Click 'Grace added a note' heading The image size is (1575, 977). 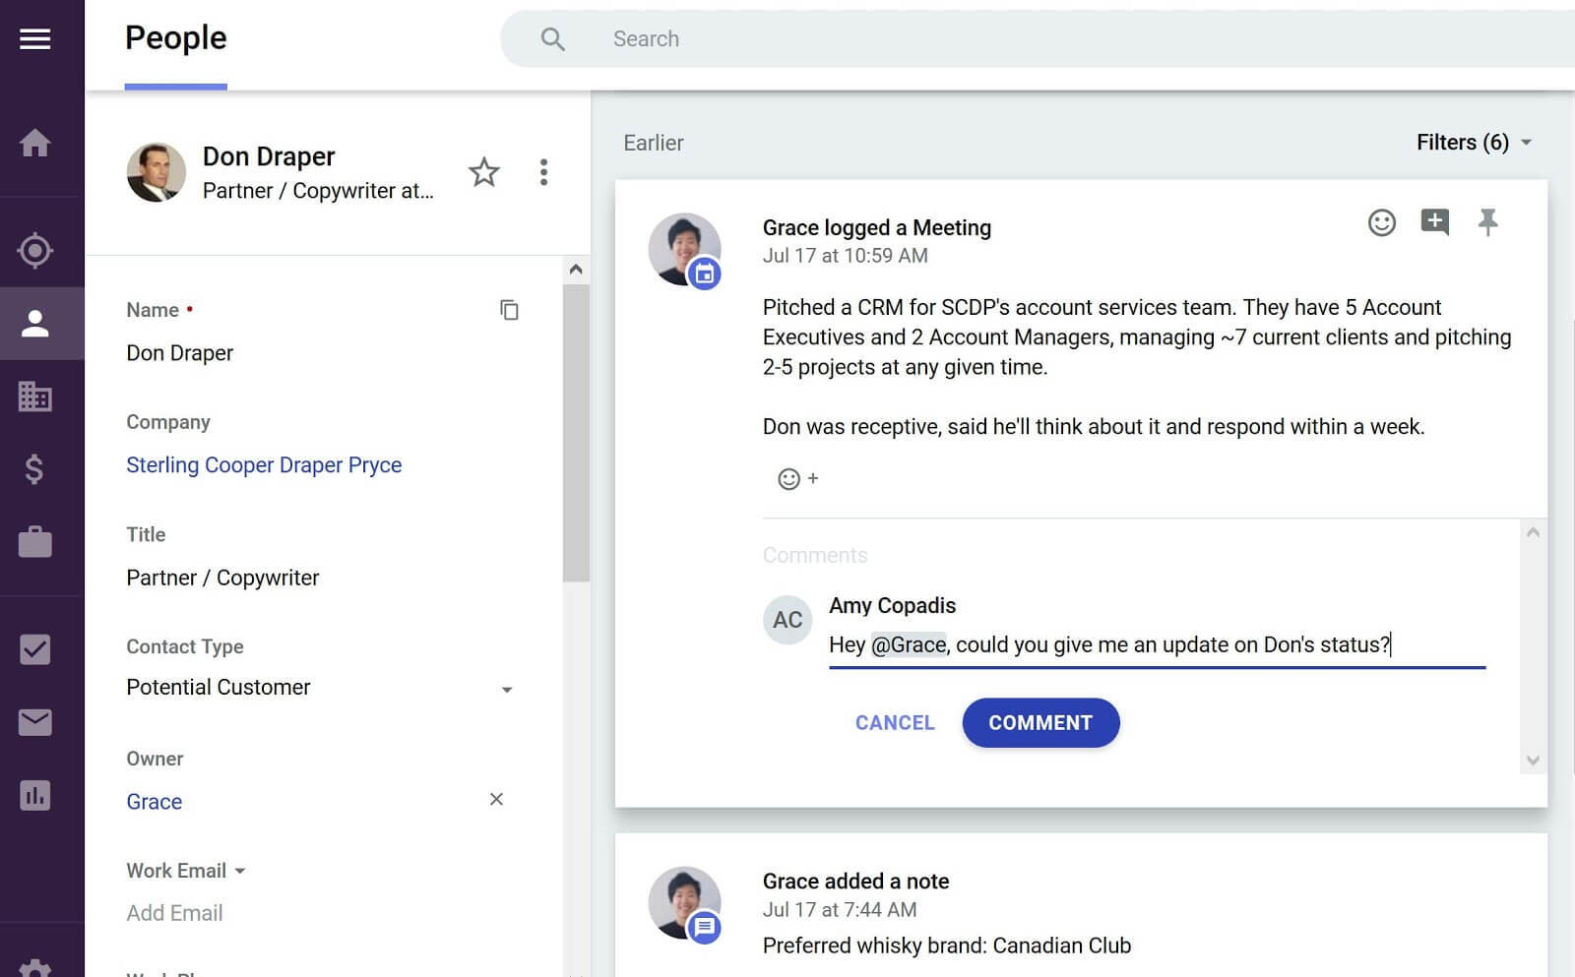click(x=856, y=882)
